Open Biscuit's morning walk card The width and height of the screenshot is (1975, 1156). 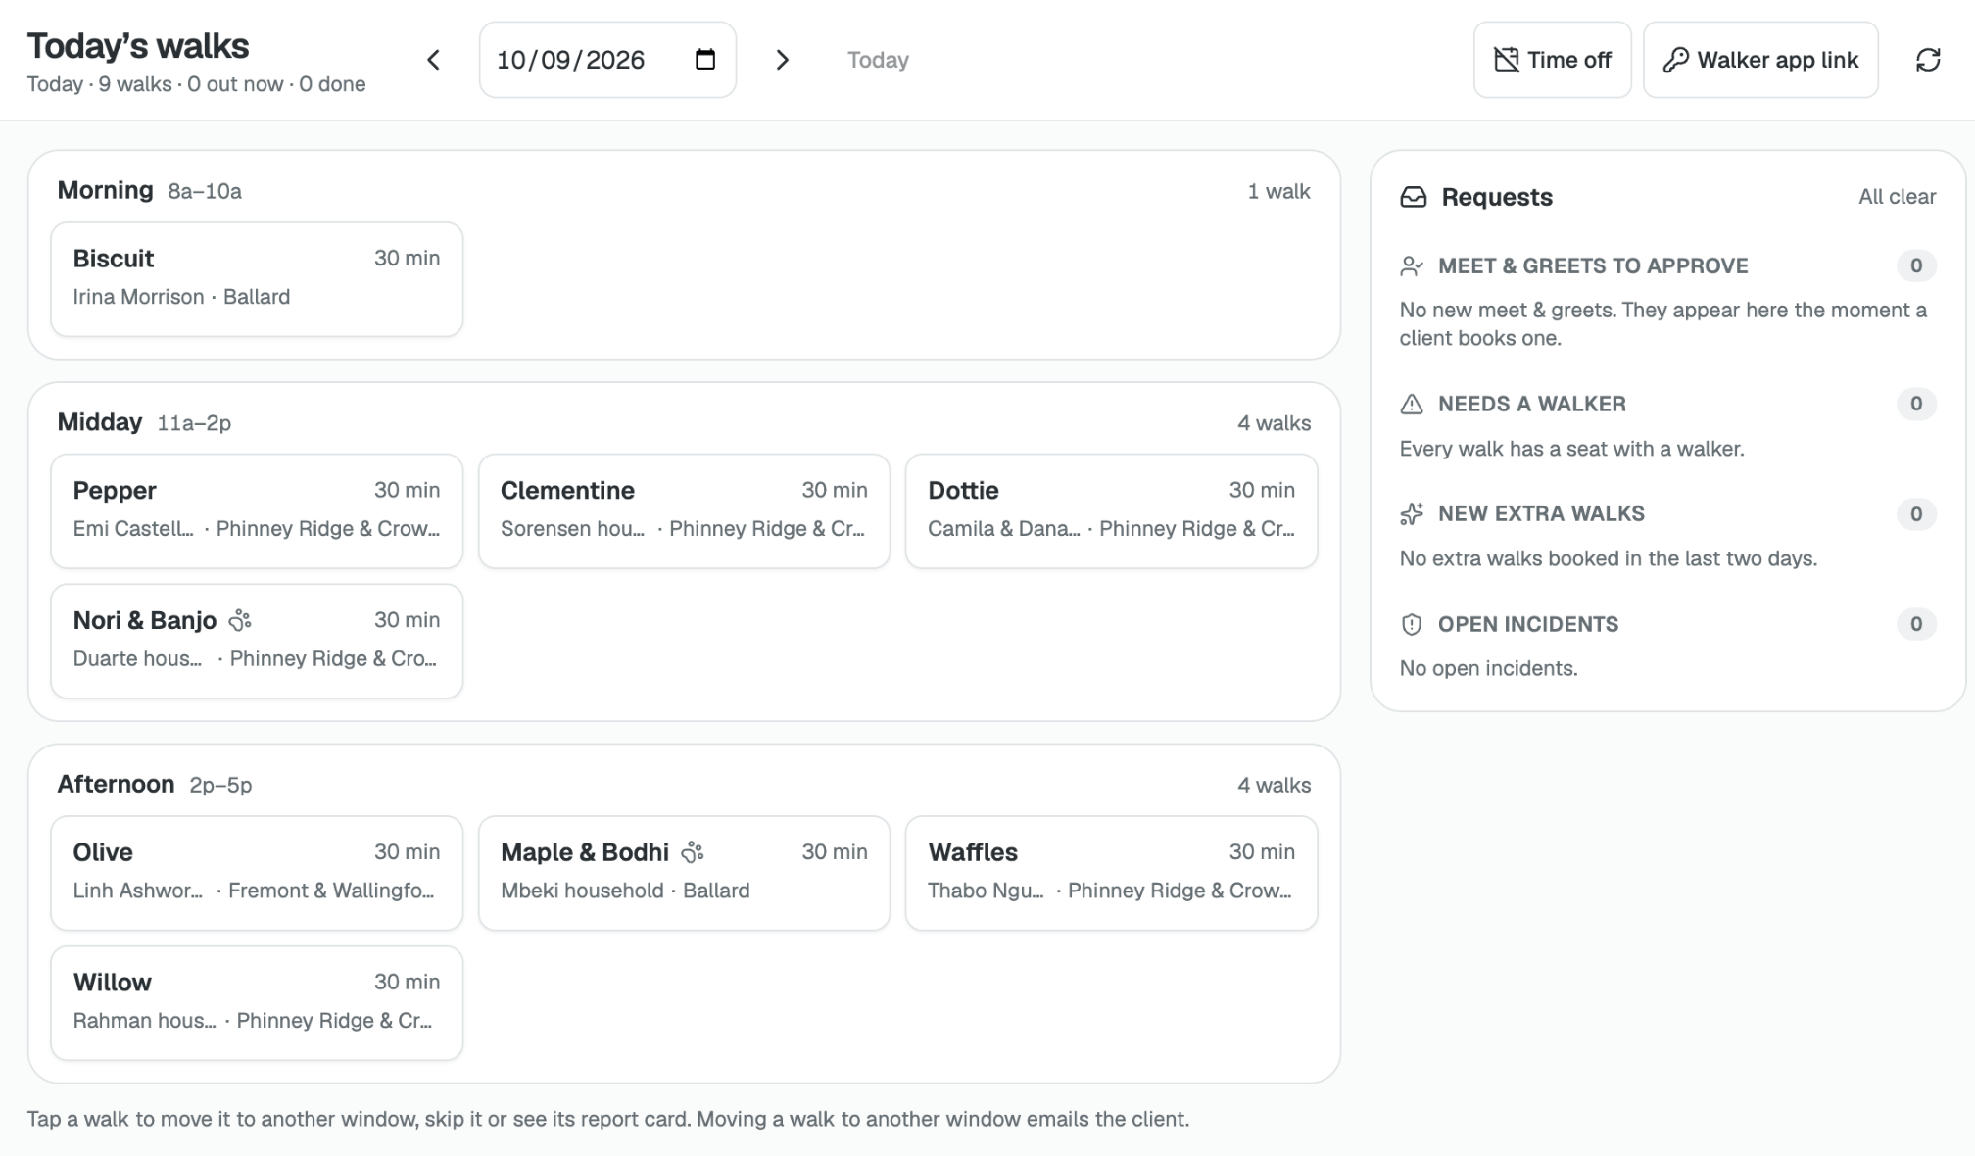[257, 279]
